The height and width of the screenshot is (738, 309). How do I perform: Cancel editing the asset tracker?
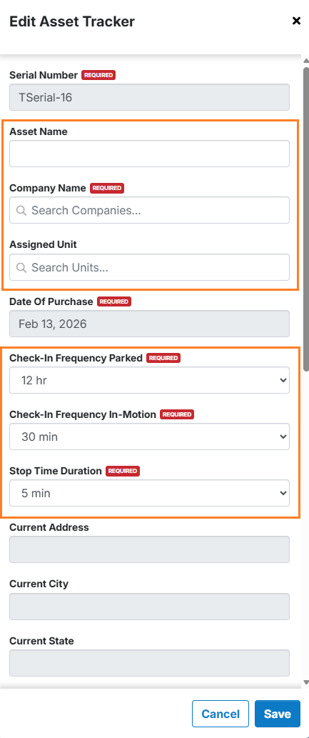[x=220, y=714]
